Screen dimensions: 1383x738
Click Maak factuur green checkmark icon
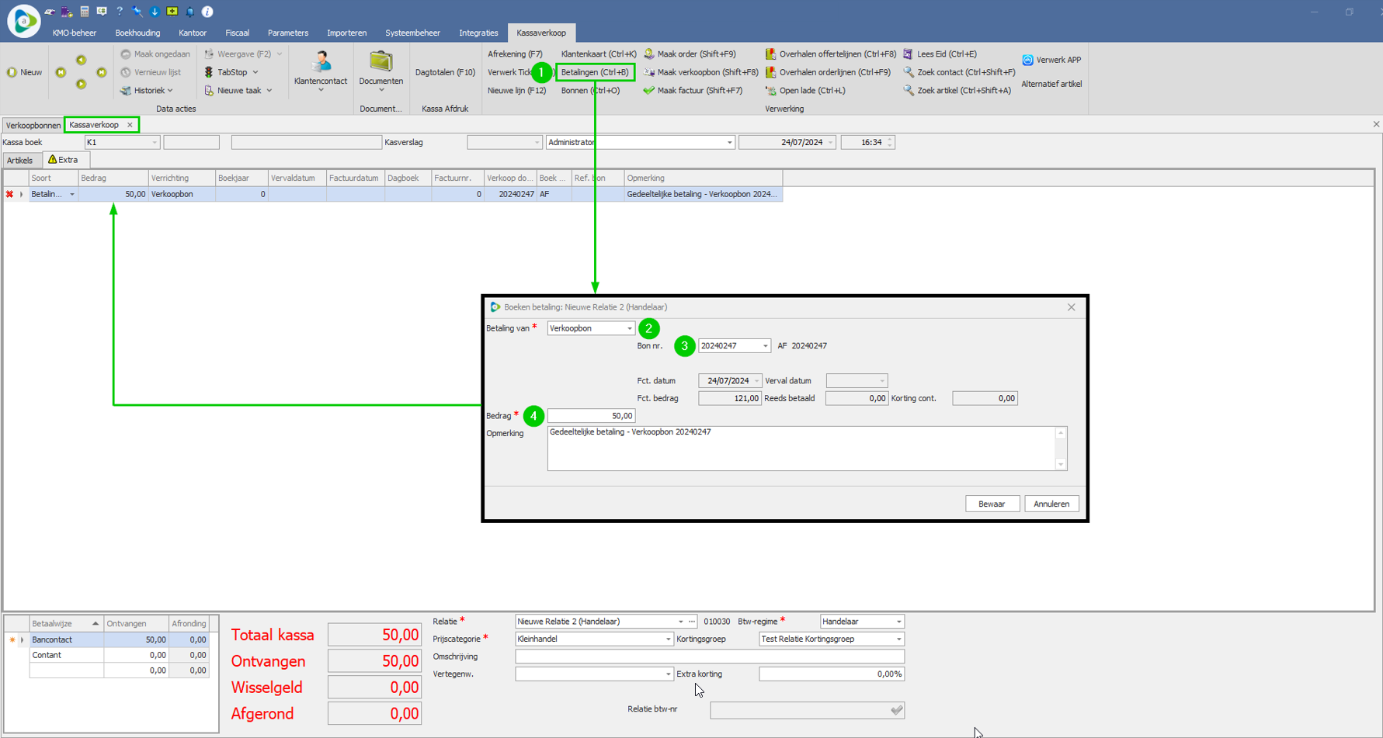pyautogui.click(x=648, y=91)
